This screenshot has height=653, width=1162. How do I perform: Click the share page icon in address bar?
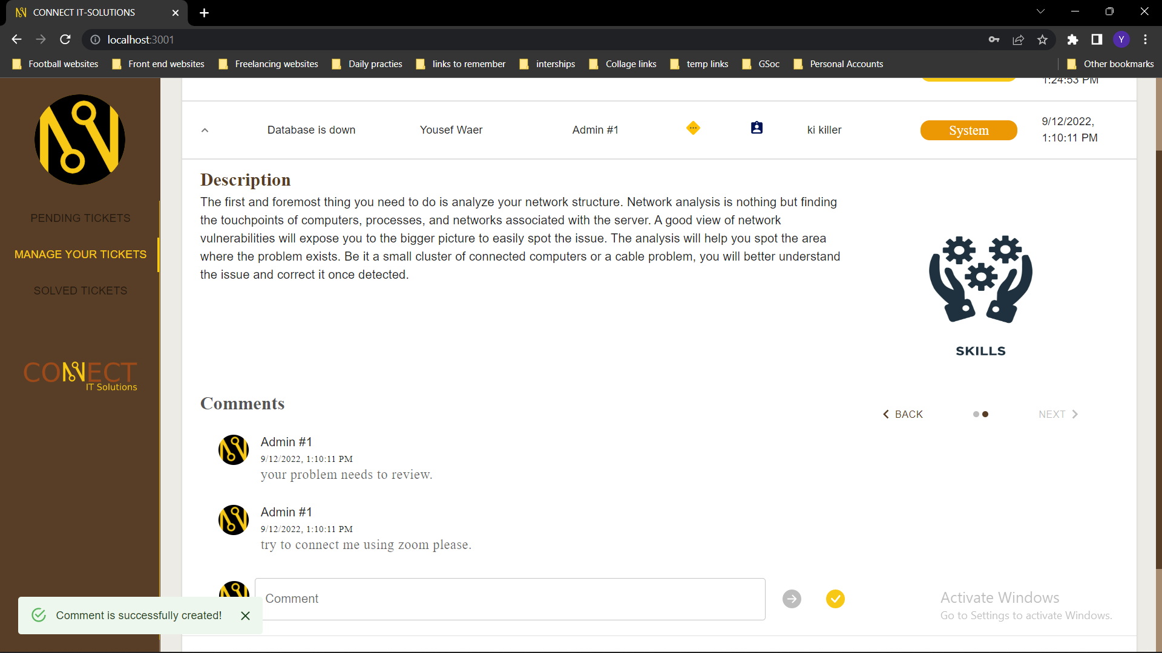(x=1018, y=40)
